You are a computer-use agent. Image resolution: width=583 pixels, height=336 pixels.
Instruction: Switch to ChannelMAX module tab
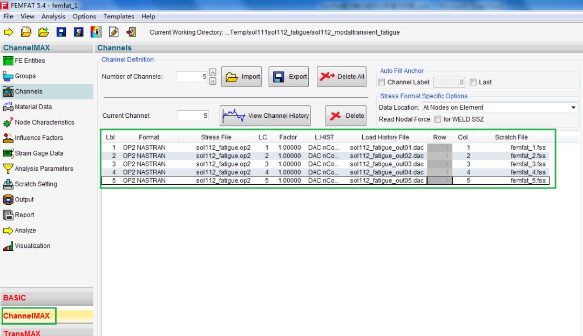pos(47,316)
